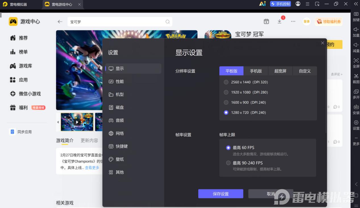Open 福利 benefits section
The width and height of the screenshot is (360, 208).
pos(19,108)
